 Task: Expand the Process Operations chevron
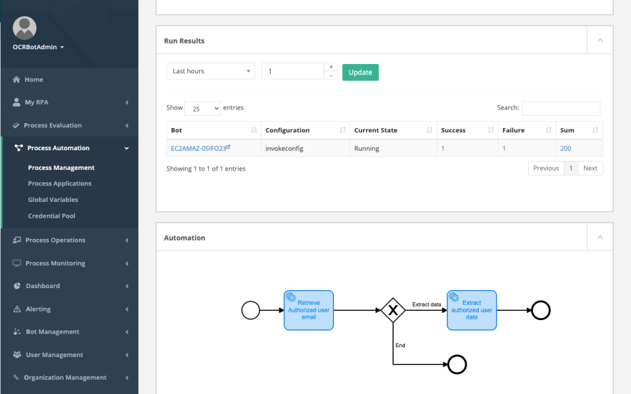pyautogui.click(x=127, y=241)
